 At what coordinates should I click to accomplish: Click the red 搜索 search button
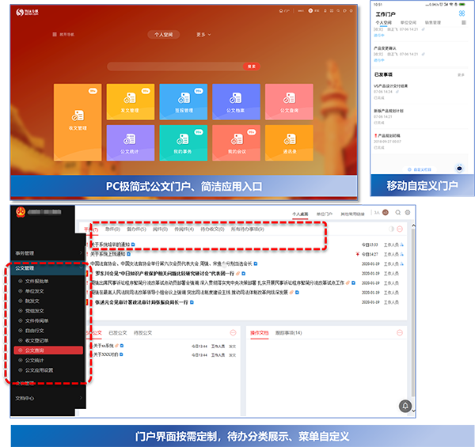[x=252, y=66]
